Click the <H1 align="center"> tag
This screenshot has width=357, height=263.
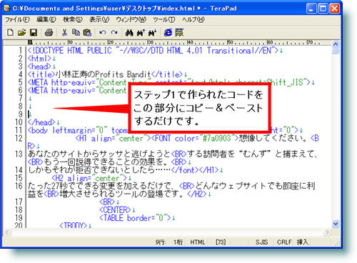click(114, 138)
